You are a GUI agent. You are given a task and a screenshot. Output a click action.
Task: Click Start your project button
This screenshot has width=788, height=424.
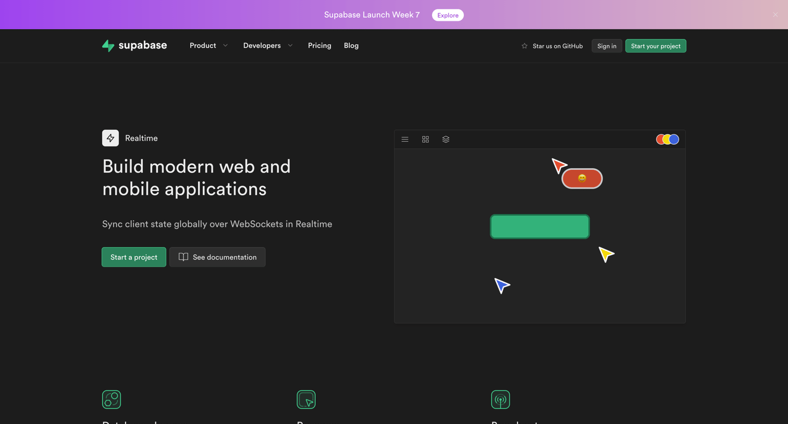coord(656,46)
